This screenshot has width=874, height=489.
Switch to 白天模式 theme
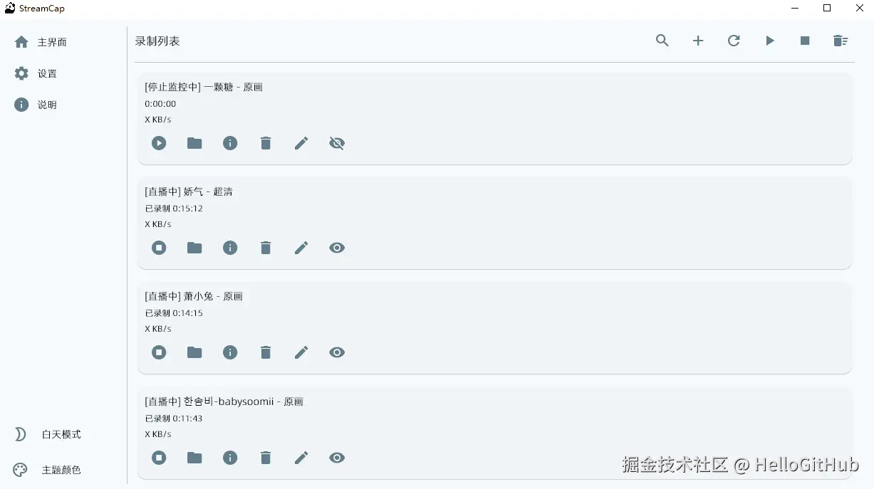click(x=61, y=434)
